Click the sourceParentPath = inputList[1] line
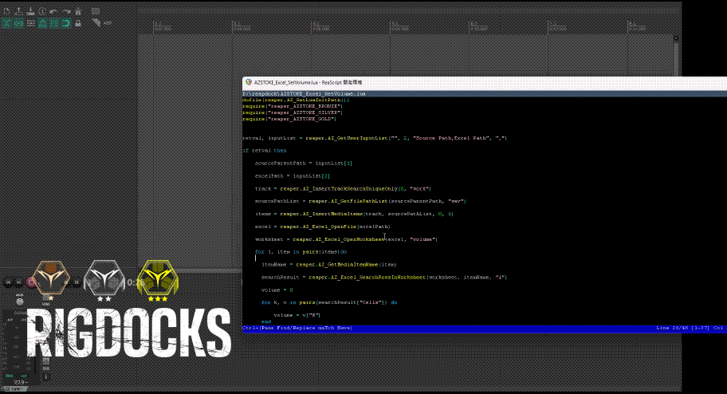Screen dimensions: 727x394 (304, 164)
